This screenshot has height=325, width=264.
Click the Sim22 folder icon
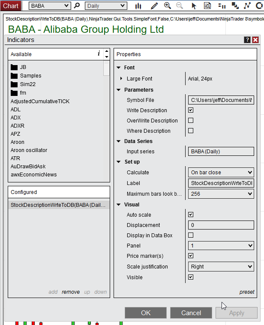pyautogui.click(x=14, y=84)
